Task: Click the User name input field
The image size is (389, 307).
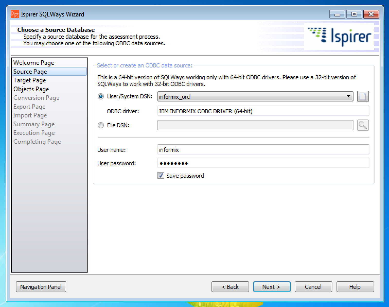Action: (x=263, y=150)
